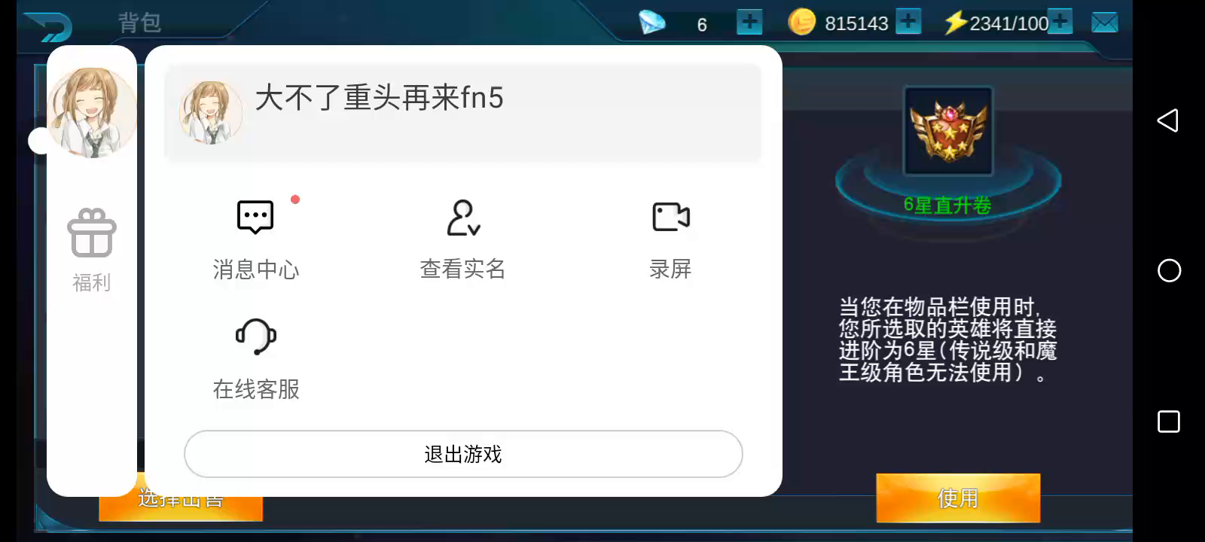Open the 消息中心 message center icon
This screenshot has width=1205, height=542.
tap(255, 218)
